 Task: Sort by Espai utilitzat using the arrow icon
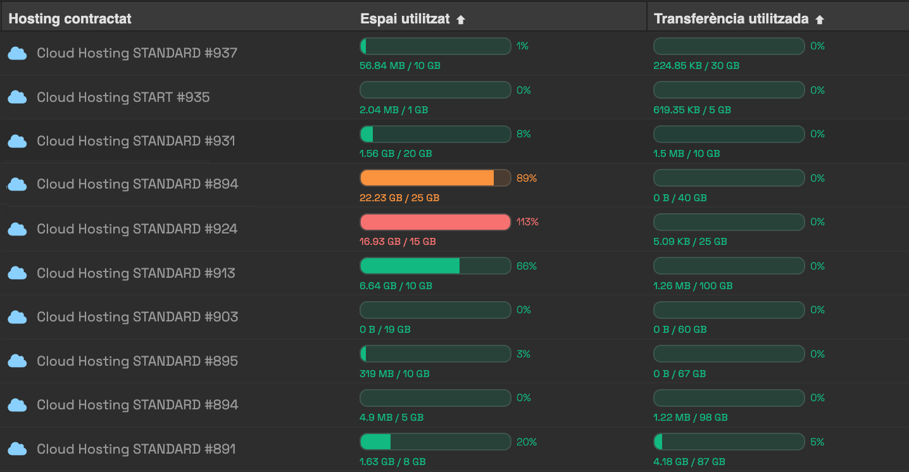[x=461, y=20]
